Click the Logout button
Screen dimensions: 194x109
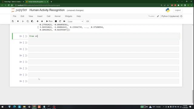(x=178, y=10)
